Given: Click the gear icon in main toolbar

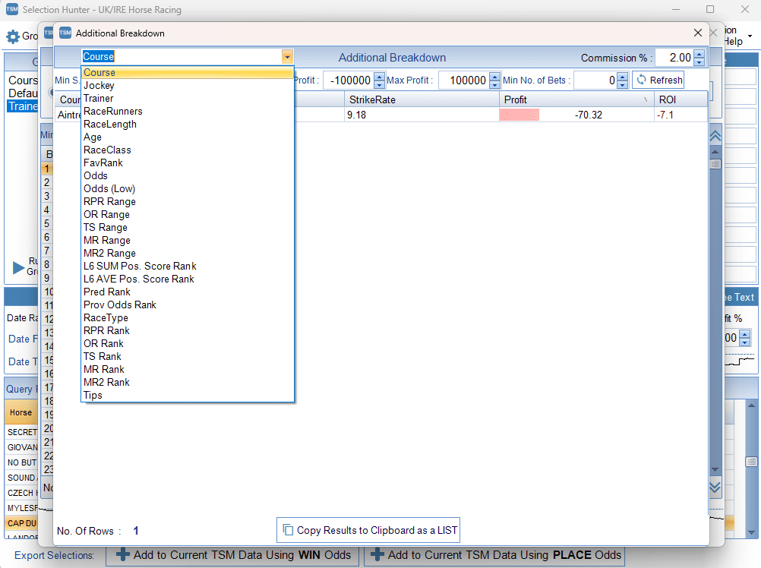Looking at the screenshot, I should (x=12, y=36).
